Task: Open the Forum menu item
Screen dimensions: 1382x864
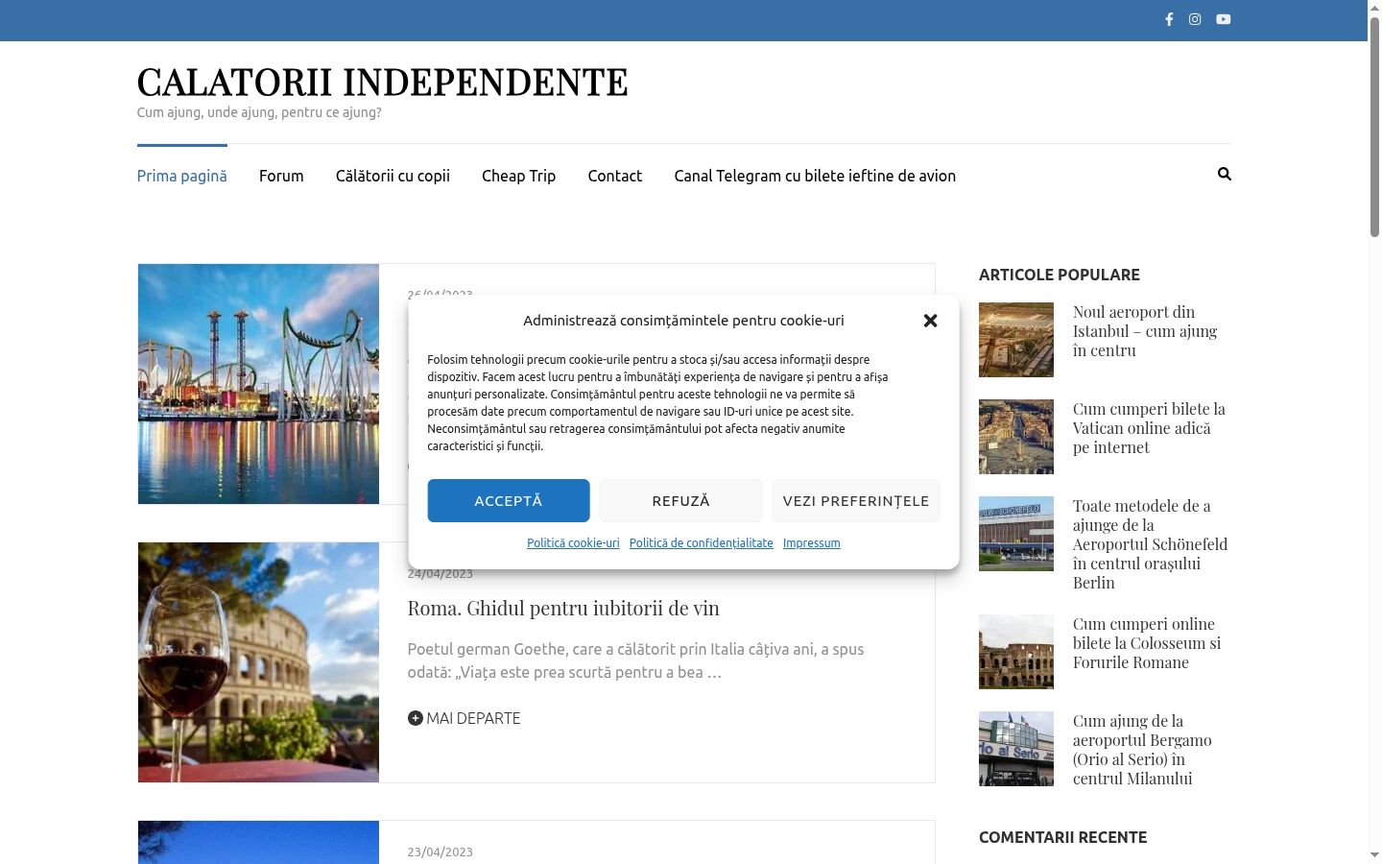Action: [281, 176]
